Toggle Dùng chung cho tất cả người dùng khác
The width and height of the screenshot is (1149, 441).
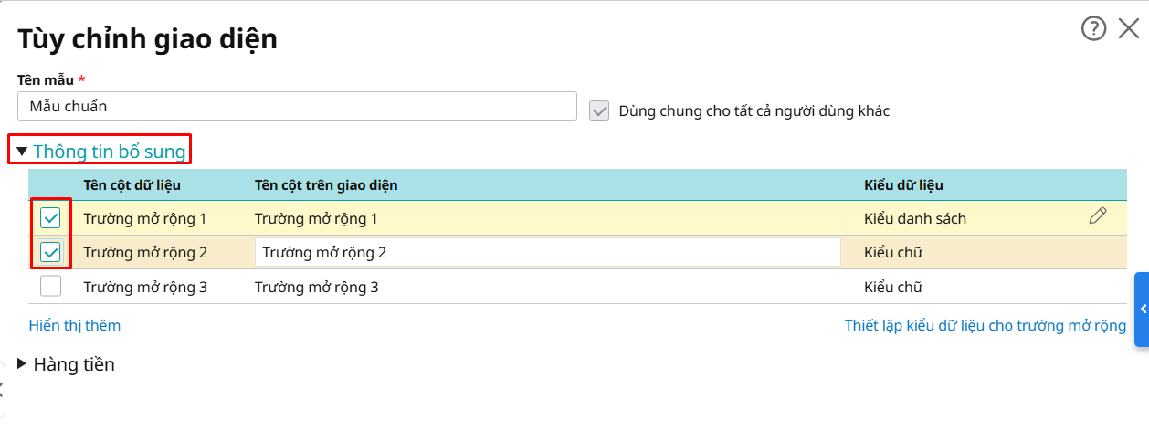[x=599, y=110]
